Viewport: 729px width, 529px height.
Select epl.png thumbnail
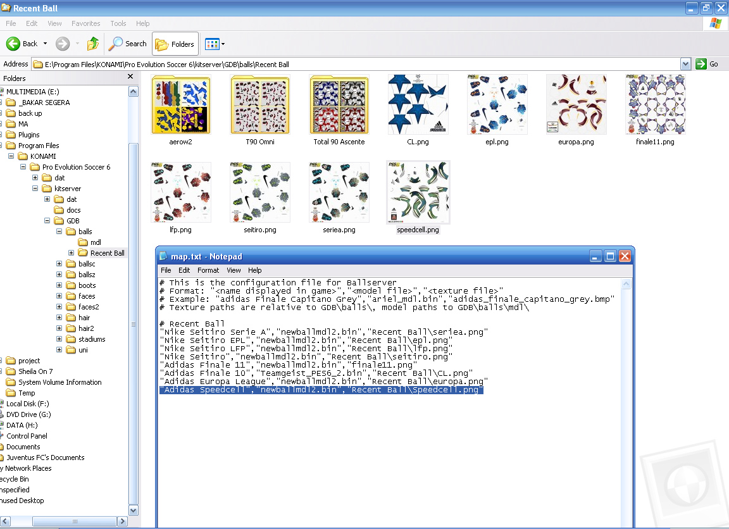[x=497, y=104]
